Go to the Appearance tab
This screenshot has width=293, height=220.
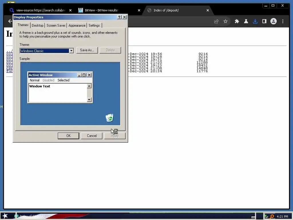click(77, 25)
